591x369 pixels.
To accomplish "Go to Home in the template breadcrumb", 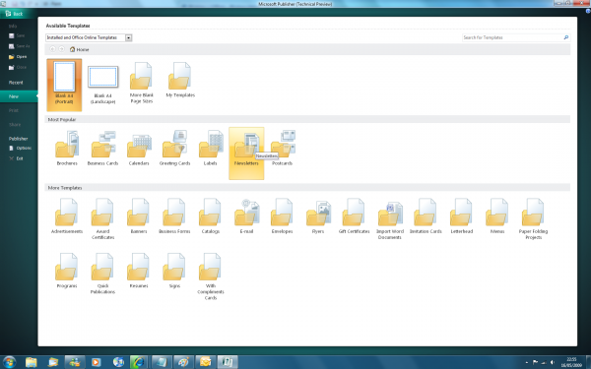I will tap(80, 49).
